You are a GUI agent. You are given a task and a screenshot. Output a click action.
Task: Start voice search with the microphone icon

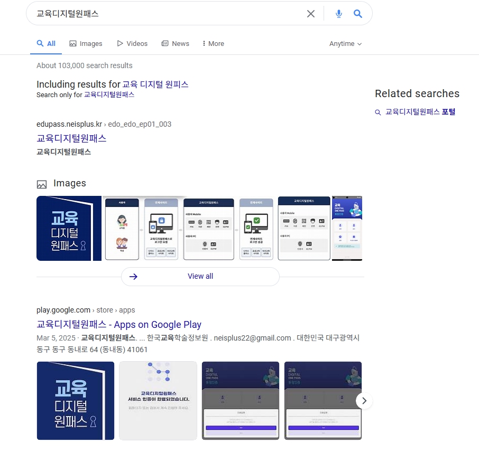point(338,14)
